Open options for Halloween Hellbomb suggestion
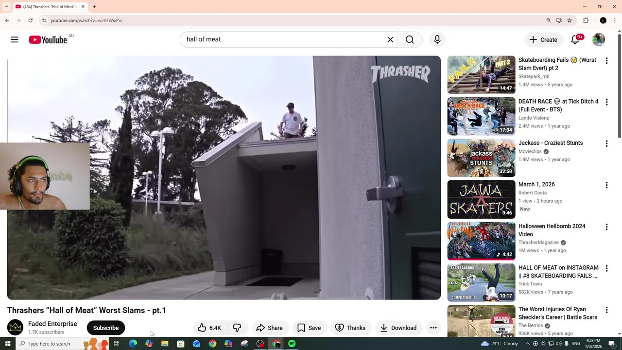Image resolution: width=622 pixels, height=350 pixels. (606, 227)
